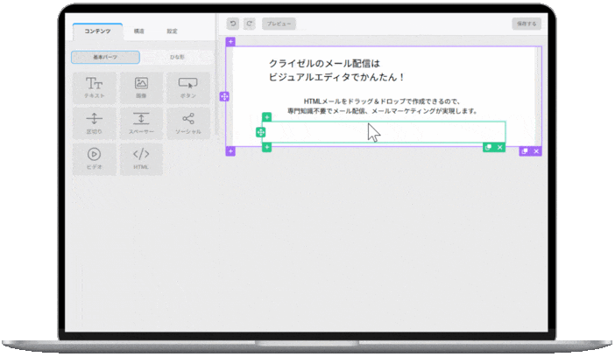615x357 pixels.
Task: Duplicate the purple outlined section
Action: coord(524,151)
